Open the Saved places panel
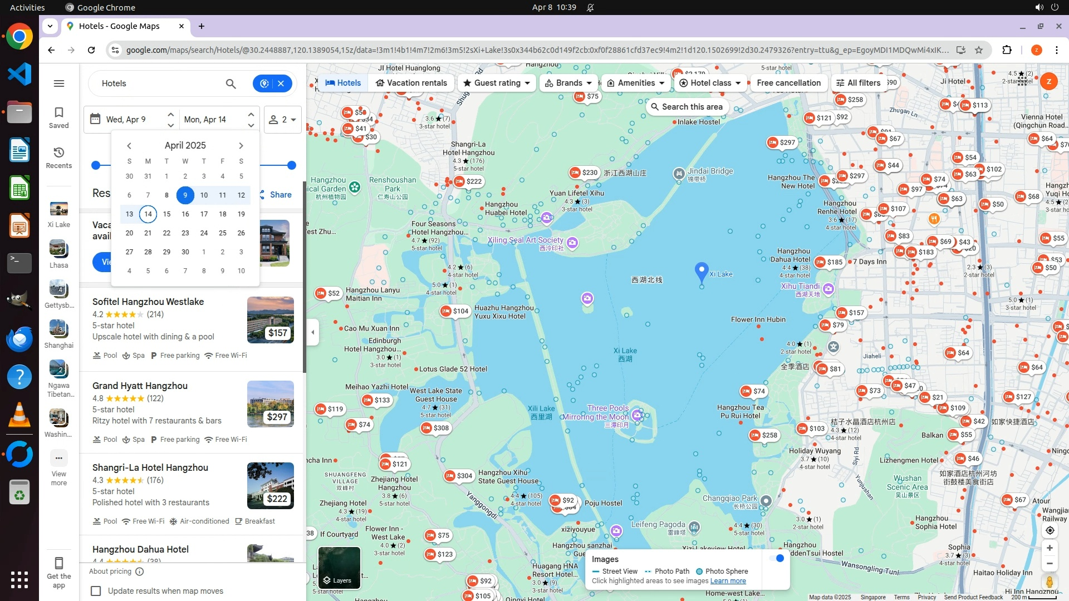This screenshot has width=1069, height=601. [x=59, y=117]
